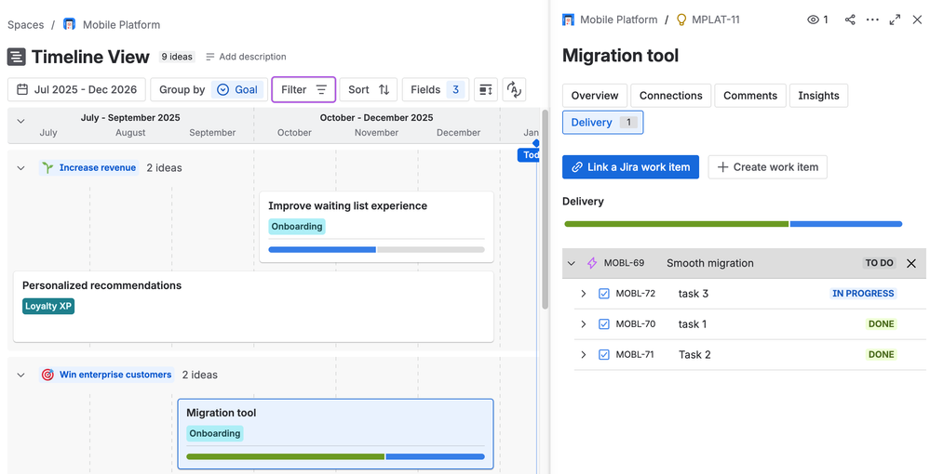Click the Today marker on timeline
Image resolution: width=930 pixels, height=474 pixels.
529,154
